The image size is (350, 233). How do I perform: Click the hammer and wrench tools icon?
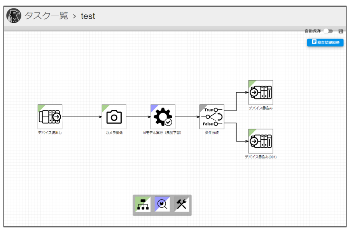tap(181, 204)
